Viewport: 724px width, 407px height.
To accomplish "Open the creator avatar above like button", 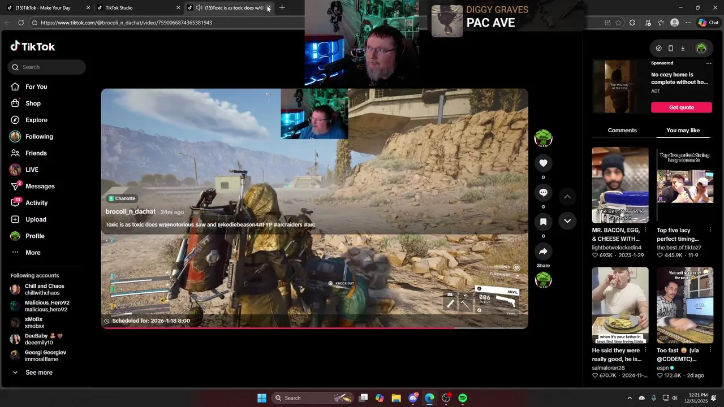I will tap(543, 138).
